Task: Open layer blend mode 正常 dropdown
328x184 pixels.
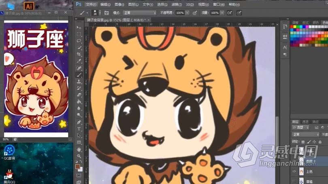Action: [x=305, y=135]
